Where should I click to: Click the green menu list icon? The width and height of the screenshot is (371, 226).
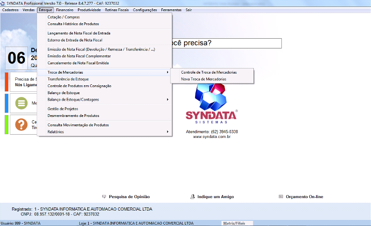pyautogui.click(x=21, y=103)
